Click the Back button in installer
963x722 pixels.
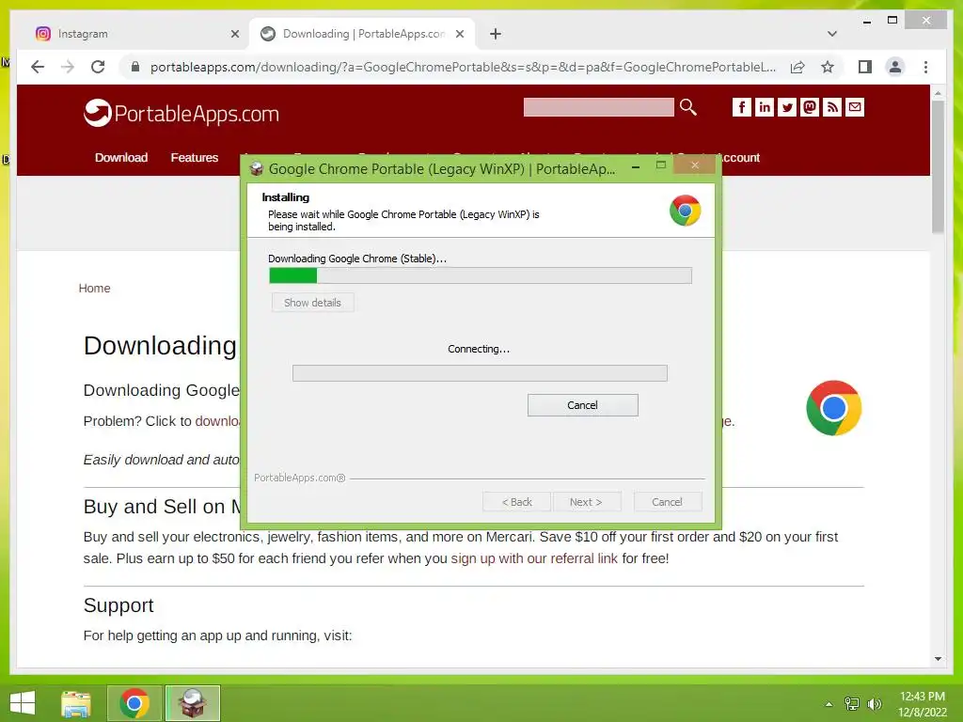tap(516, 502)
